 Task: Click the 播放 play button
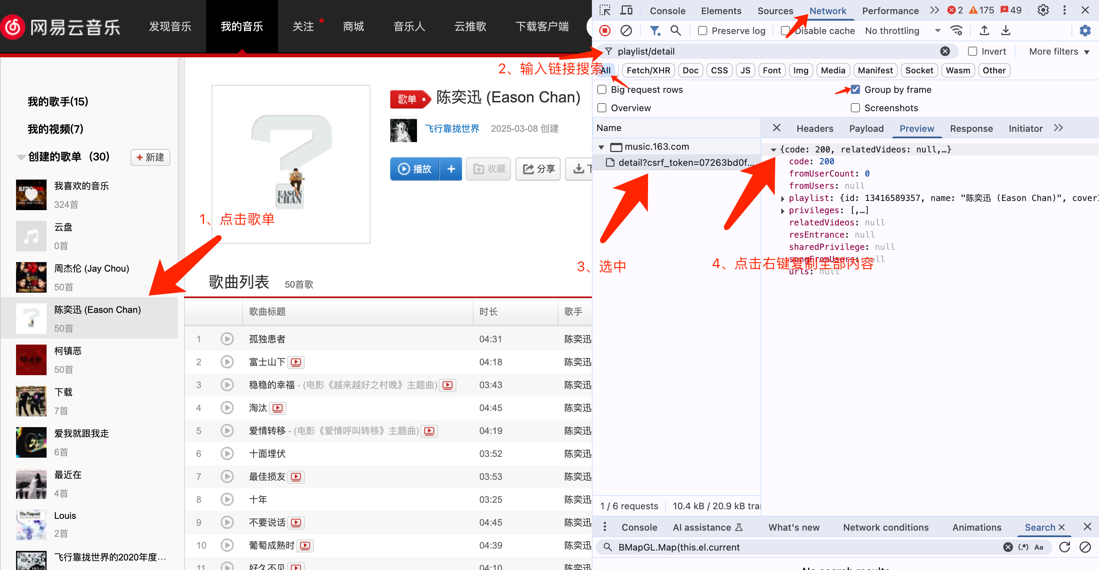pyautogui.click(x=415, y=169)
